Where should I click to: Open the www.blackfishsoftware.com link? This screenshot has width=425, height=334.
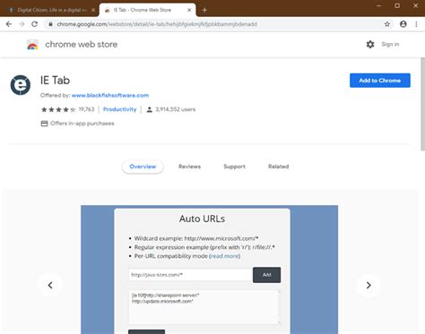[x=110, y=96]
